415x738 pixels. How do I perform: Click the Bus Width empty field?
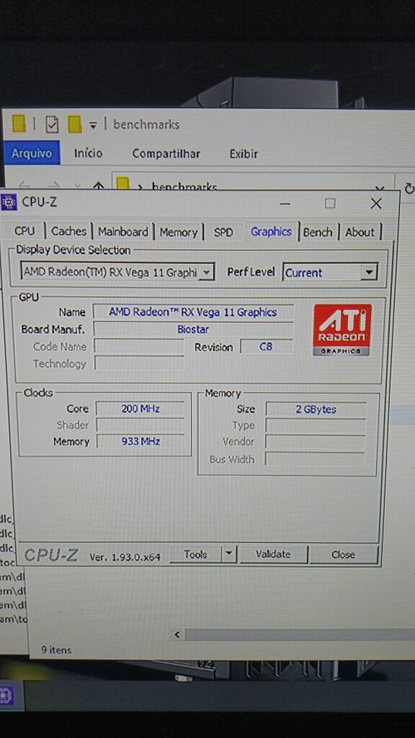[315, 459]
